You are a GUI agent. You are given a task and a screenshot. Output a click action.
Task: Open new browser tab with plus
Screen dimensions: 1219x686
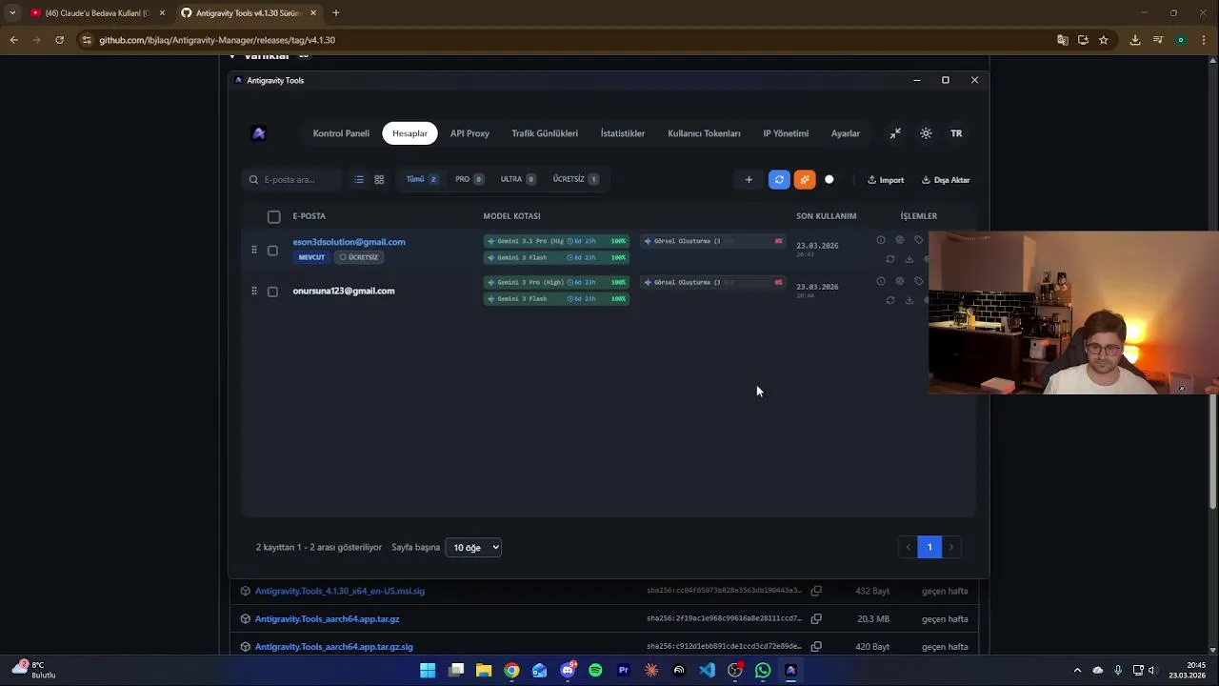(336, 13)
